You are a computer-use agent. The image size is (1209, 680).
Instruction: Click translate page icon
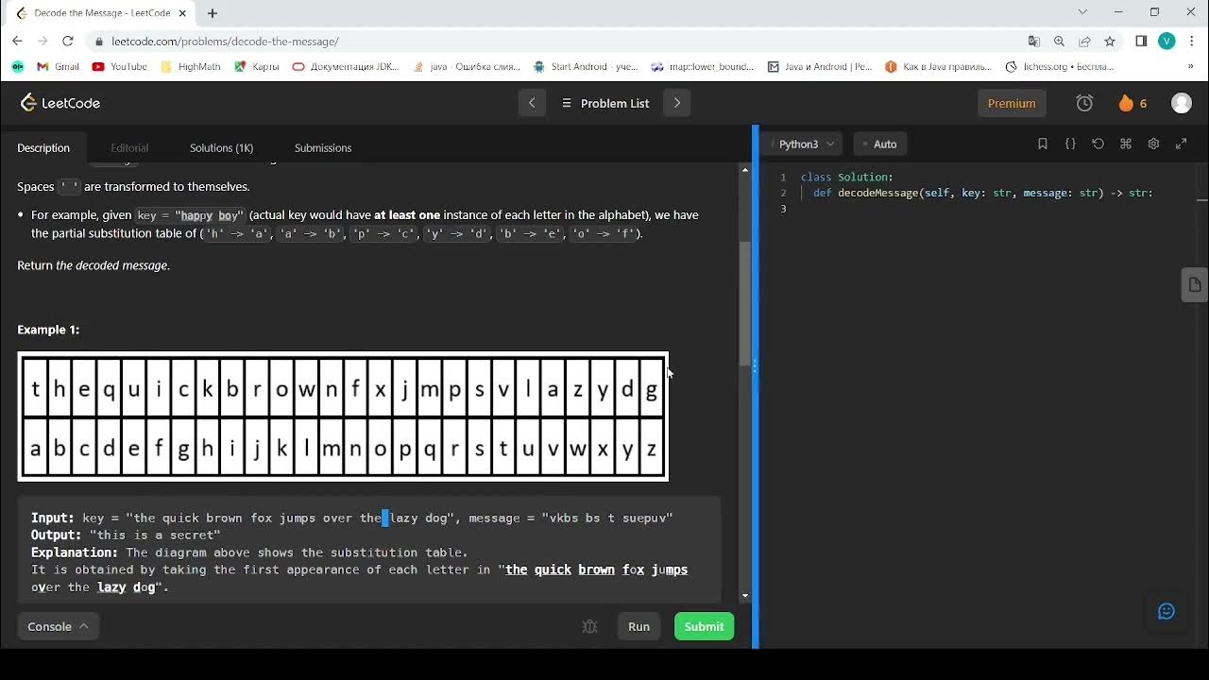1034,42
